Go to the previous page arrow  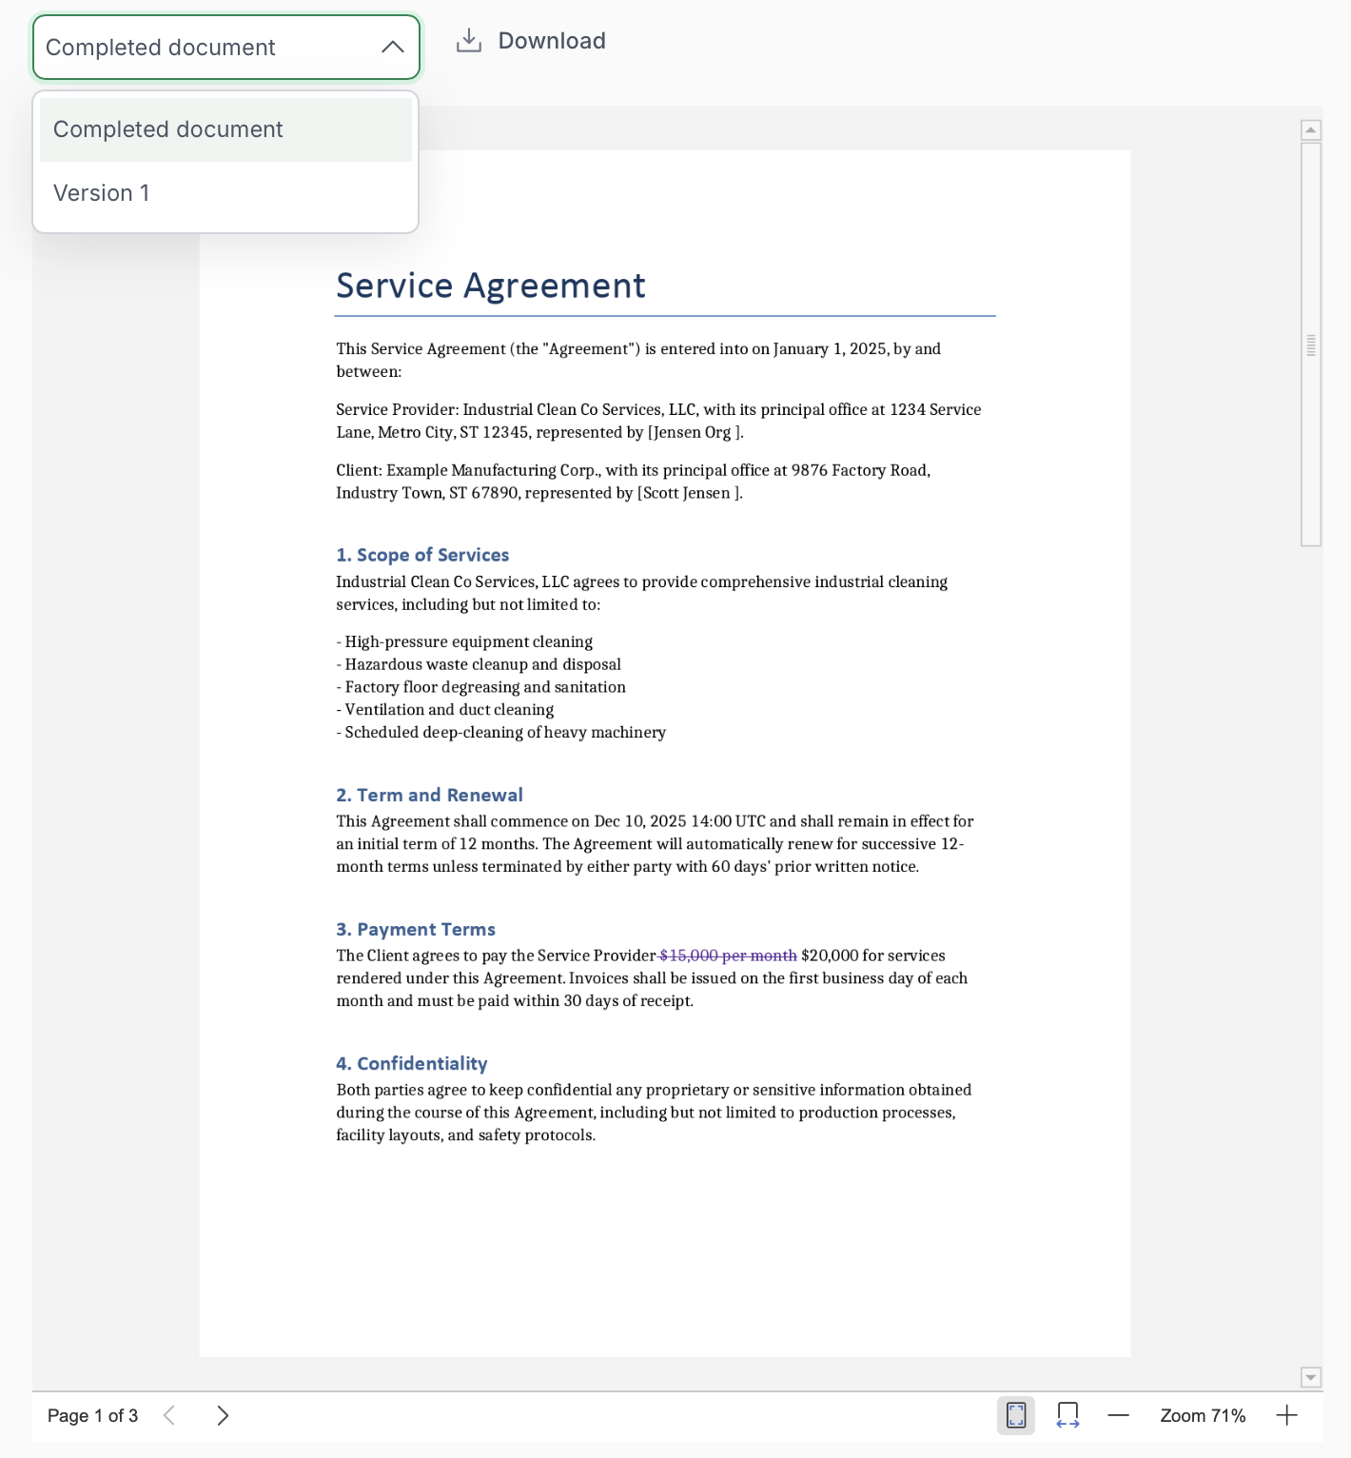coord(169,1415)
